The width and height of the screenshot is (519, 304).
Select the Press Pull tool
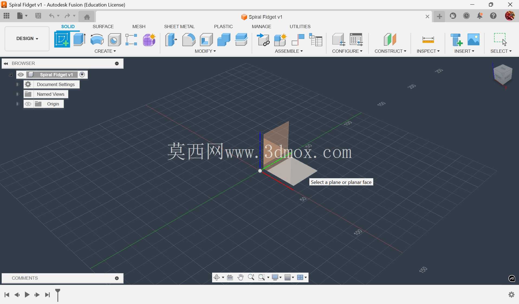[171, 40]
